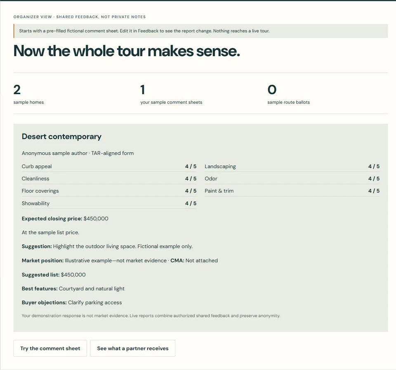The height and width of the screenshot is (370, 396).
Task: Select the Showability label
Action: coord(35,203)
